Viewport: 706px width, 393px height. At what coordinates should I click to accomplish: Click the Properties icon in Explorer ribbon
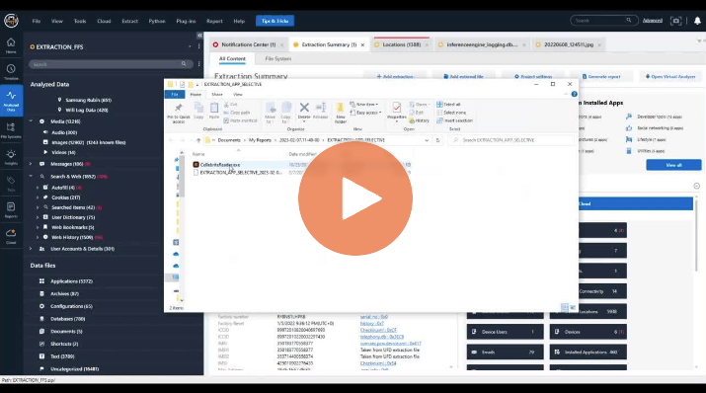(x=397, y=112)
